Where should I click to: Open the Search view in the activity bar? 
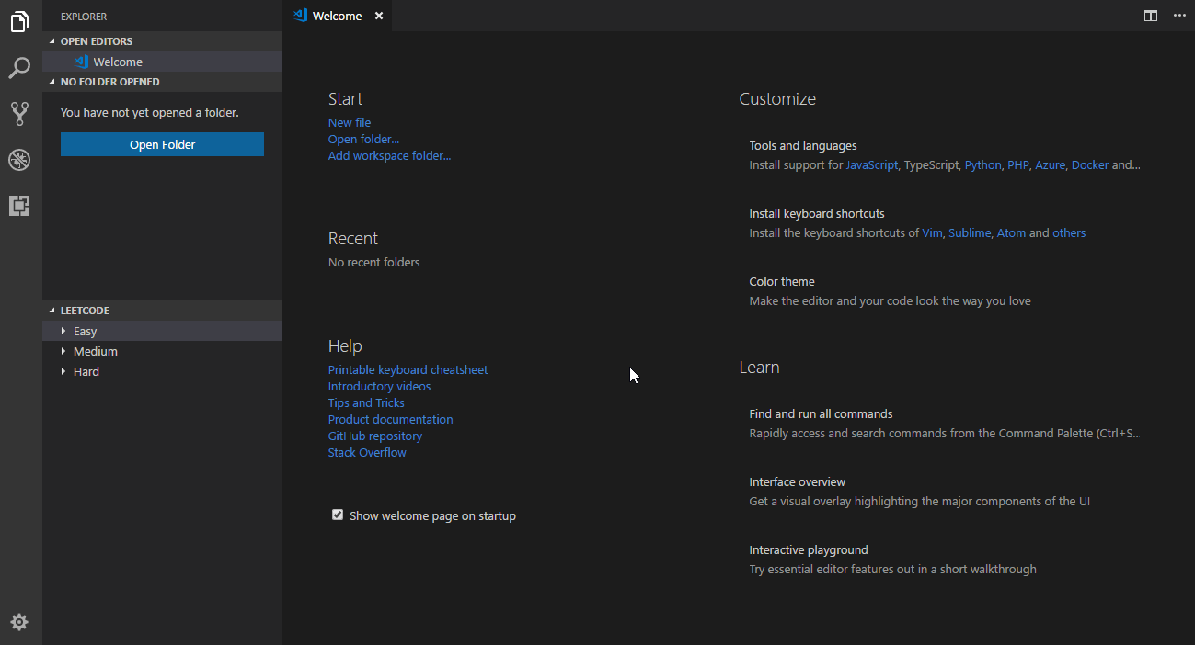pyautogui.click(x=19, y=68)
